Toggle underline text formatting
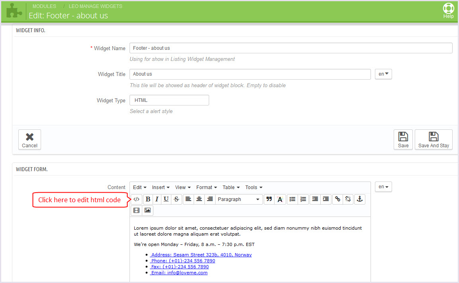 [x=166, y=199]
